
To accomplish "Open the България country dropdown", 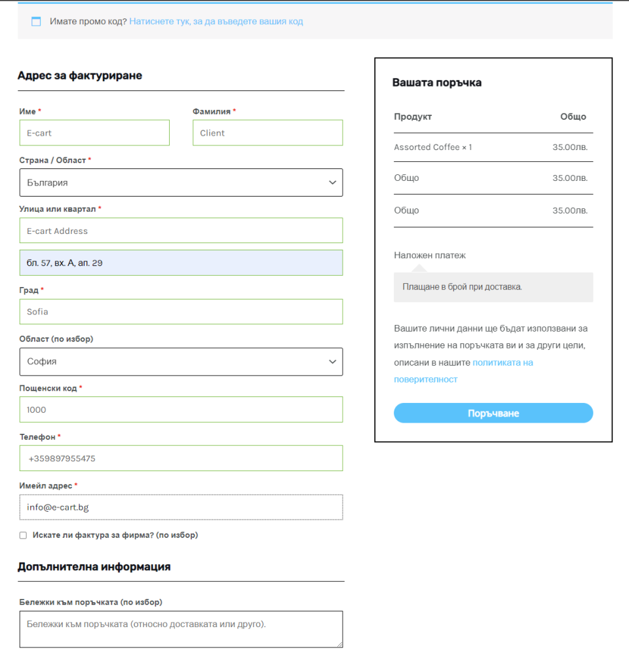I will (x=180, y=183).
